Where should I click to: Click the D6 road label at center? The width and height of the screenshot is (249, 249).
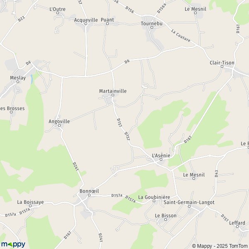click(x=127, y=61)
